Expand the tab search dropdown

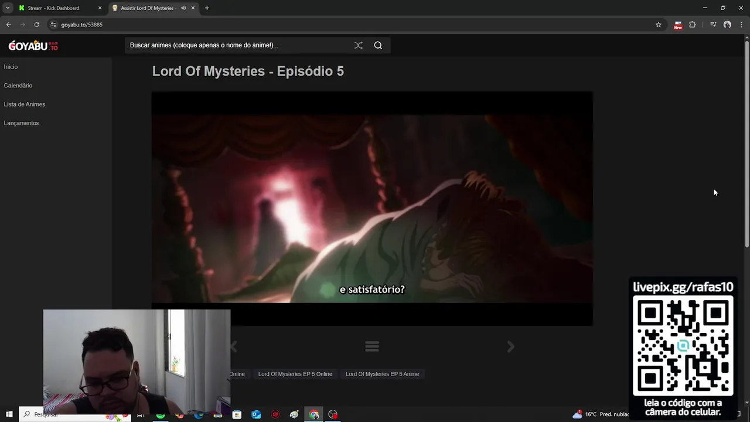pyautogui.click(x=7, y=8)
